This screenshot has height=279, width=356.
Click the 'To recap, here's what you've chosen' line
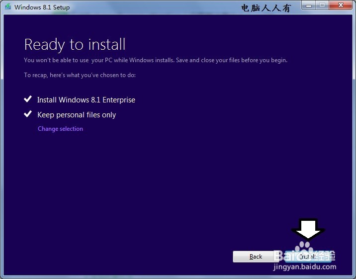80,75
